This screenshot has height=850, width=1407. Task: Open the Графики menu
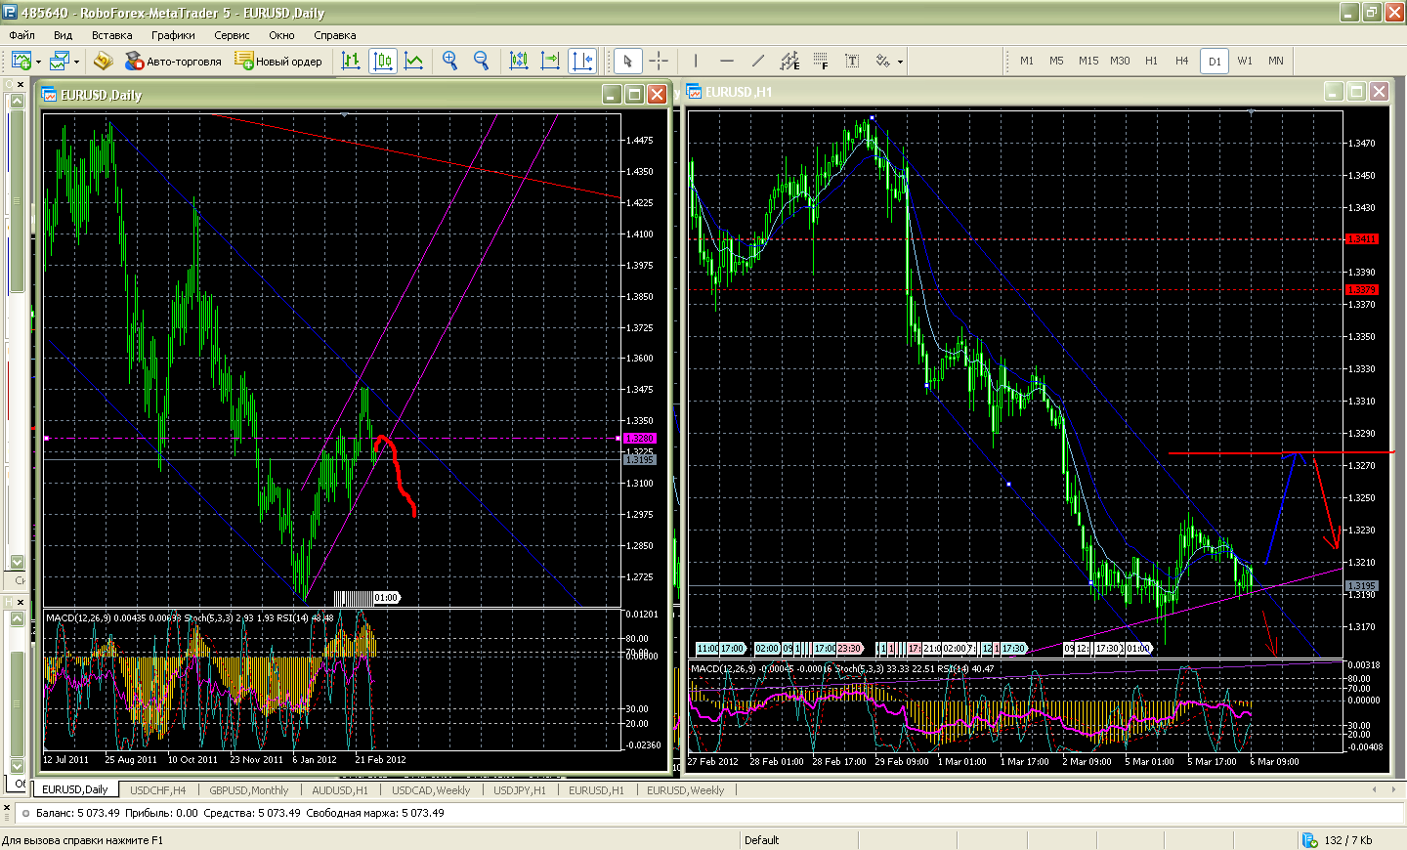pyautogui.click(x=173, y=35)
